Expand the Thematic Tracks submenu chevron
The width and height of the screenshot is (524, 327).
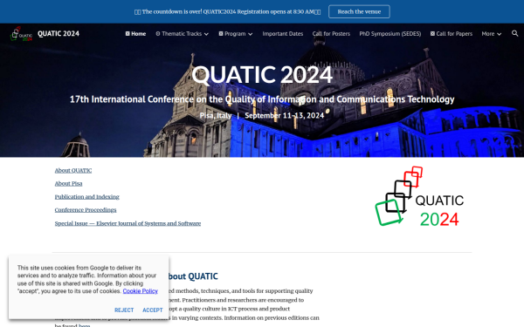(x=206, y=34)
